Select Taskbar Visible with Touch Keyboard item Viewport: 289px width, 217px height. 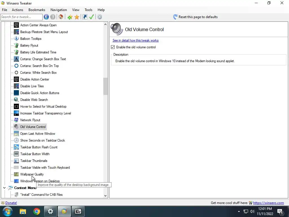coord(45,168)
